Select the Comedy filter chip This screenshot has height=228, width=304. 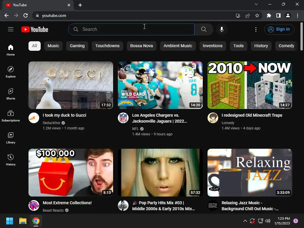286,46
